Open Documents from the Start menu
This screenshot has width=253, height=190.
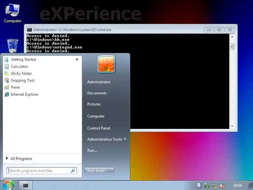[97, 93]
